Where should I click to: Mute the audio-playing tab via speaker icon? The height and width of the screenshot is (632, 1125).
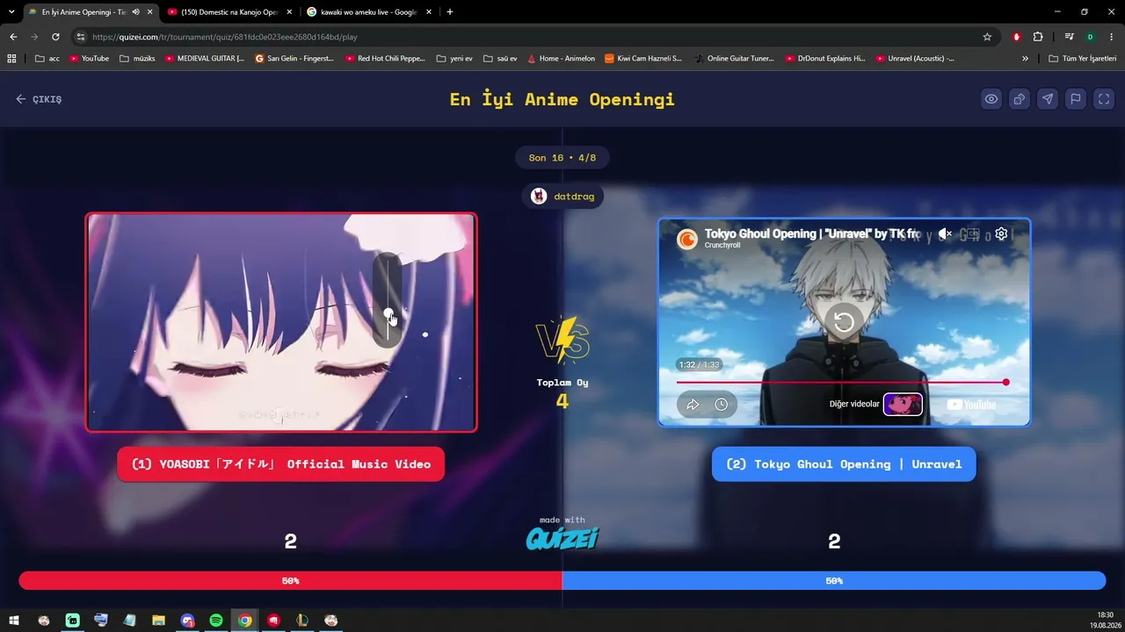pos(135,12)
